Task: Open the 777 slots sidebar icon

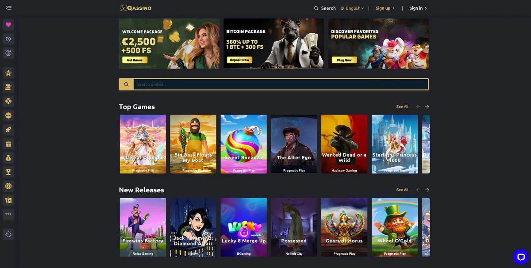Action: (8, 214)
